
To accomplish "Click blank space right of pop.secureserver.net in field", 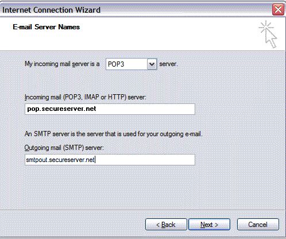I will (x=145, y=109).
